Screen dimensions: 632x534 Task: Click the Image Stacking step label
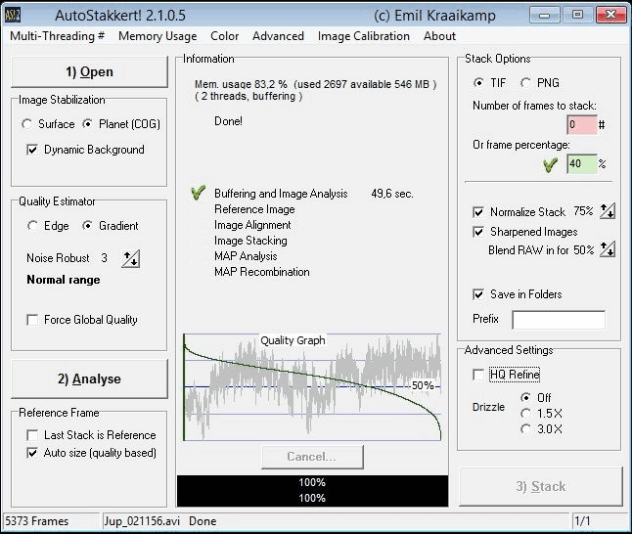250,241
